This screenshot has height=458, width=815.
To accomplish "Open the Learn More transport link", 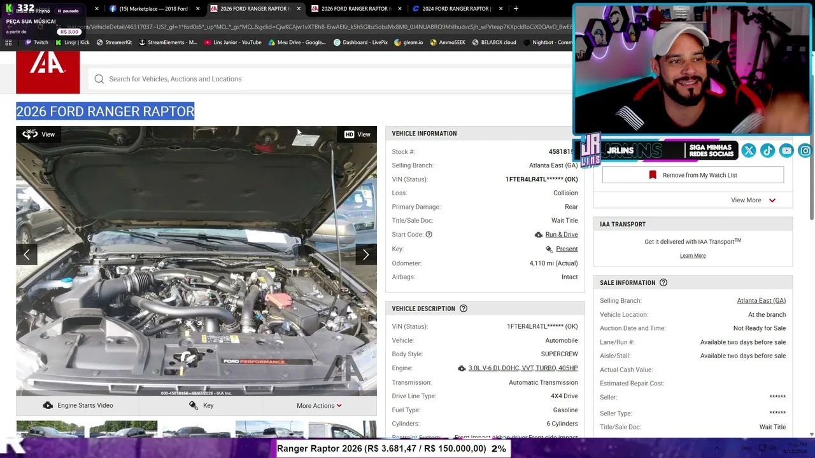I will tap(693, 256).
